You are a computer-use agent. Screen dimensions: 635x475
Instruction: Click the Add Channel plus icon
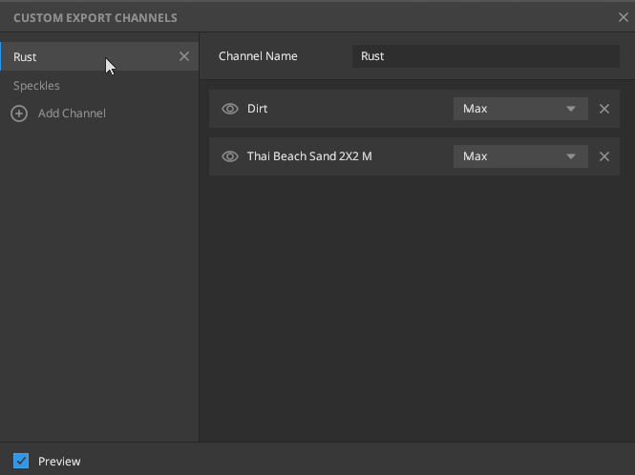pos(19,114)
